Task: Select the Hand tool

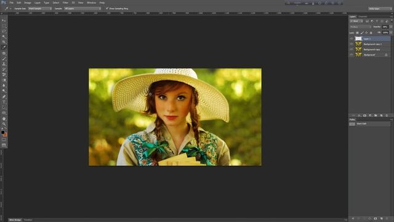Action: tap(4, 118)
